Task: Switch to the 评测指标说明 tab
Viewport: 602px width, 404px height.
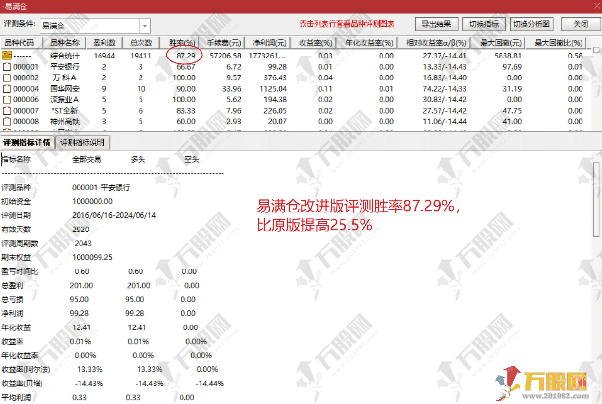Action: [83, 143]
